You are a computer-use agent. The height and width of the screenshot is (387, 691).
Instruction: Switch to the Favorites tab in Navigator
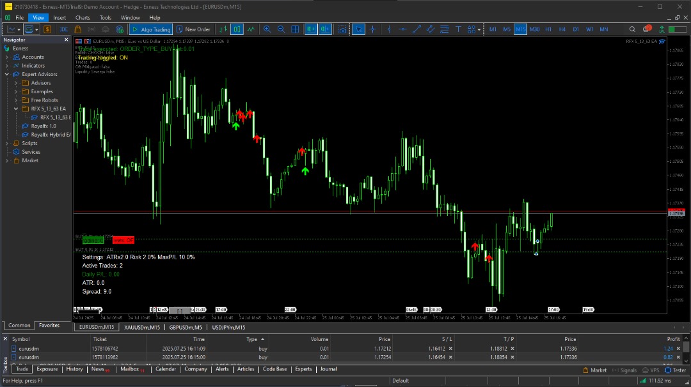click(x=49, y=326)
